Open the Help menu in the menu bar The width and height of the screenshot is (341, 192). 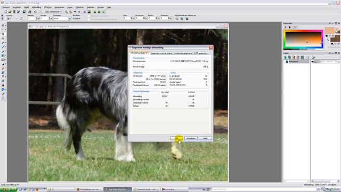pos(109,7)
